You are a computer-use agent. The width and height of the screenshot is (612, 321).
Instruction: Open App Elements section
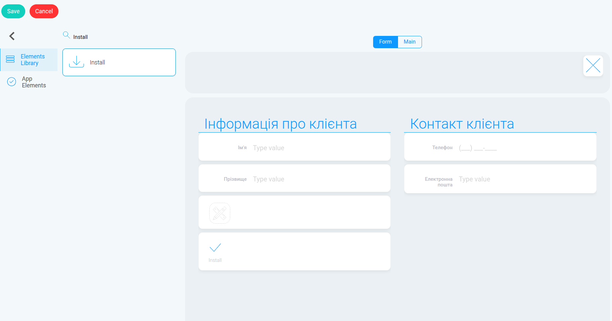click(29, 82)
